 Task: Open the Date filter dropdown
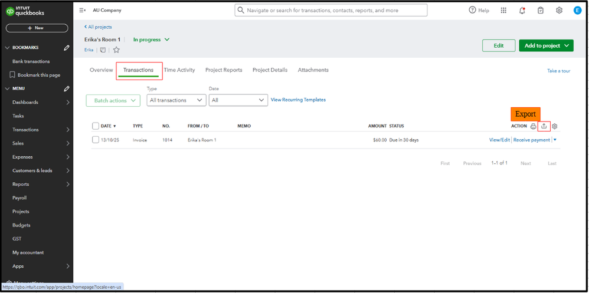pos(238,100)
